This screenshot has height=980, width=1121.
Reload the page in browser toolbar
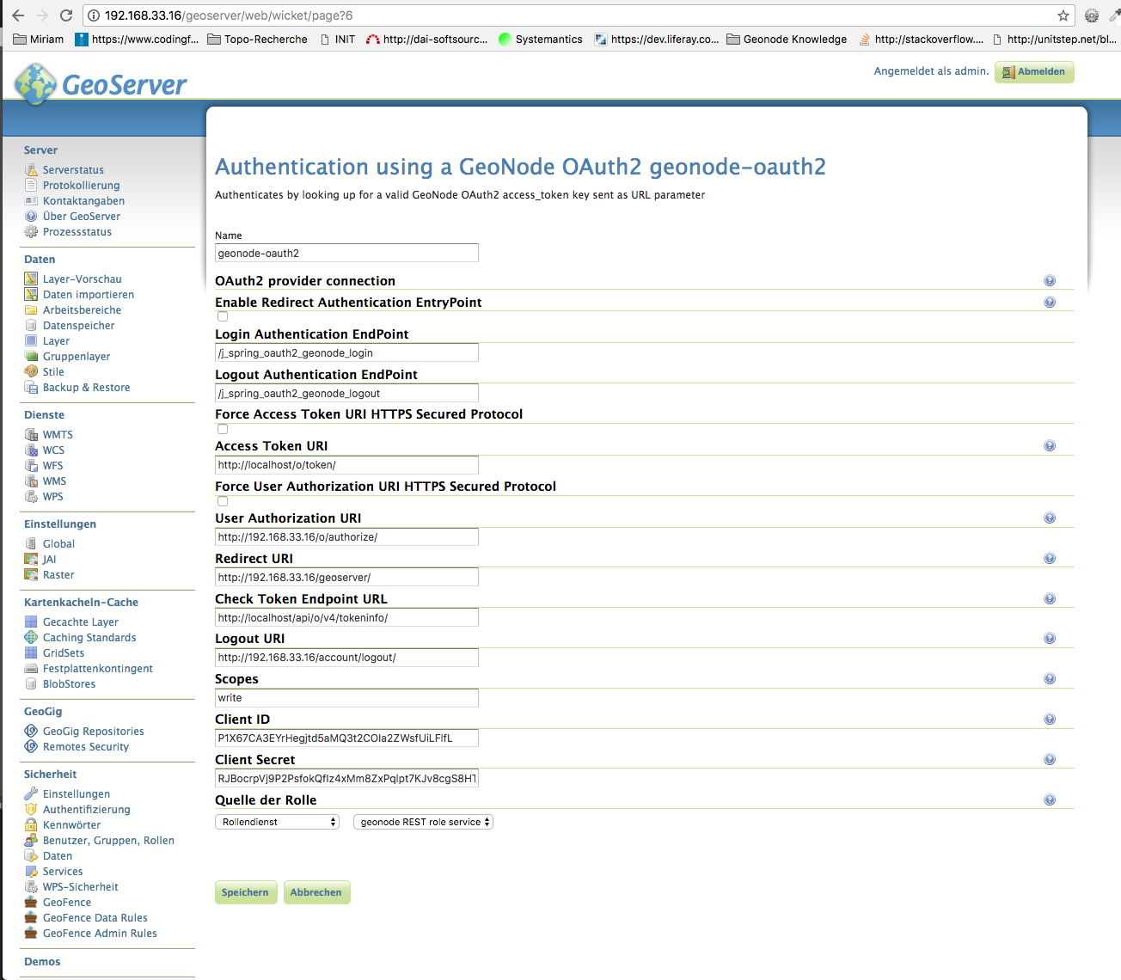66,15
